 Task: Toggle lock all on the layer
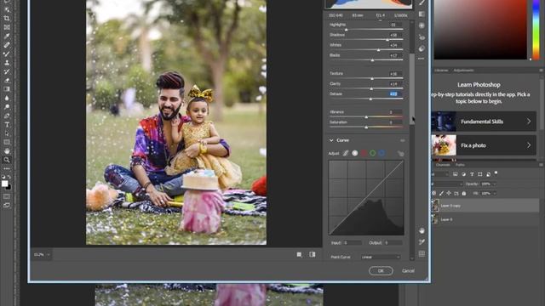click(463, 193)
